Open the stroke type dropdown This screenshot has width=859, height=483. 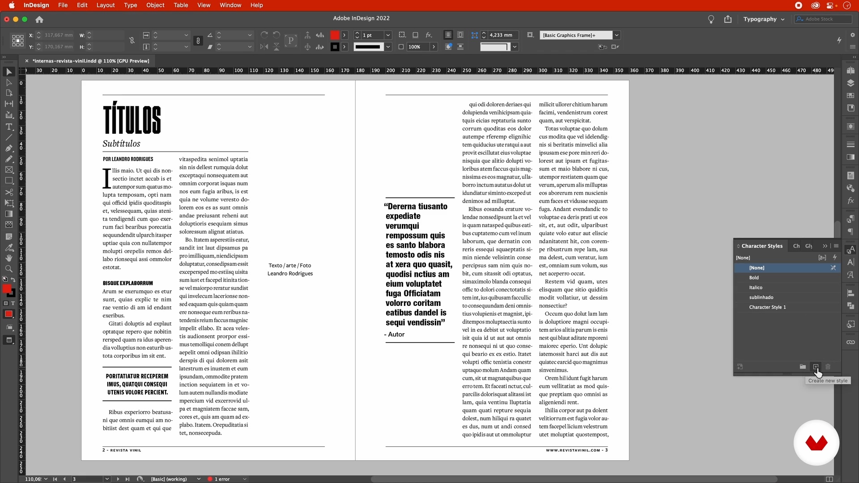[x=388, y=47]
